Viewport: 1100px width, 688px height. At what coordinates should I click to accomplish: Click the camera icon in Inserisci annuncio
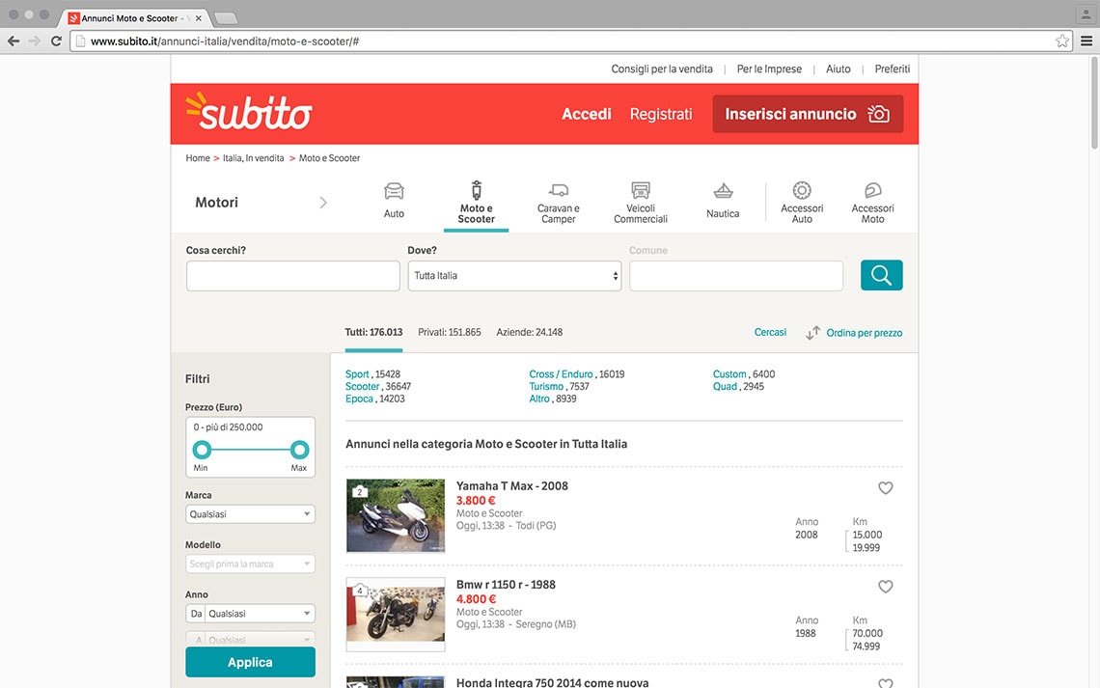point(878,114)
